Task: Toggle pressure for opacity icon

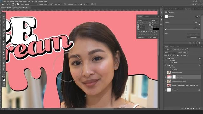Action: tap(51, 4)
